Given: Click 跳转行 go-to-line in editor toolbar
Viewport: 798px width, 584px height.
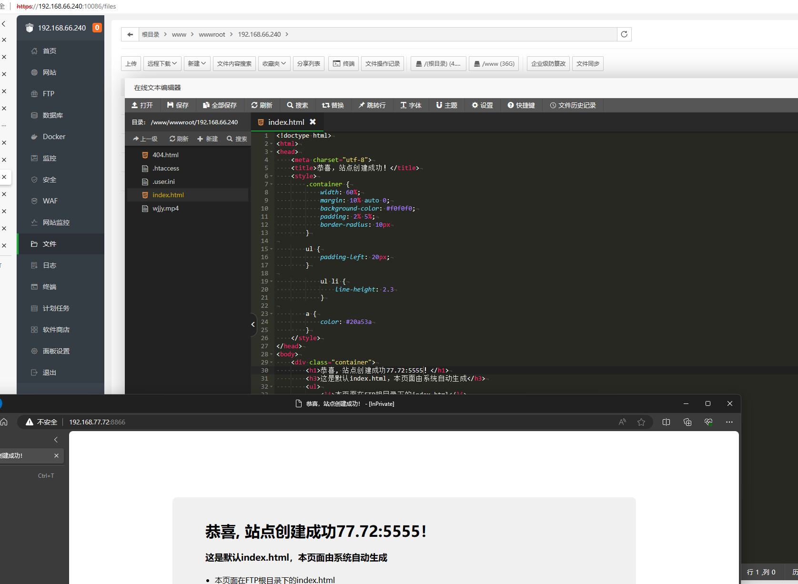Looking at the screenshot, I should pyautogui.click(x=372, y=105).
